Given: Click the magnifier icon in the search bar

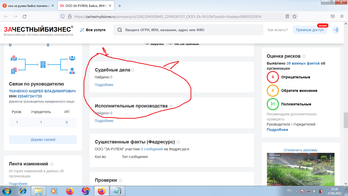Looking at the screenshot, I should [x=119, y=30].
